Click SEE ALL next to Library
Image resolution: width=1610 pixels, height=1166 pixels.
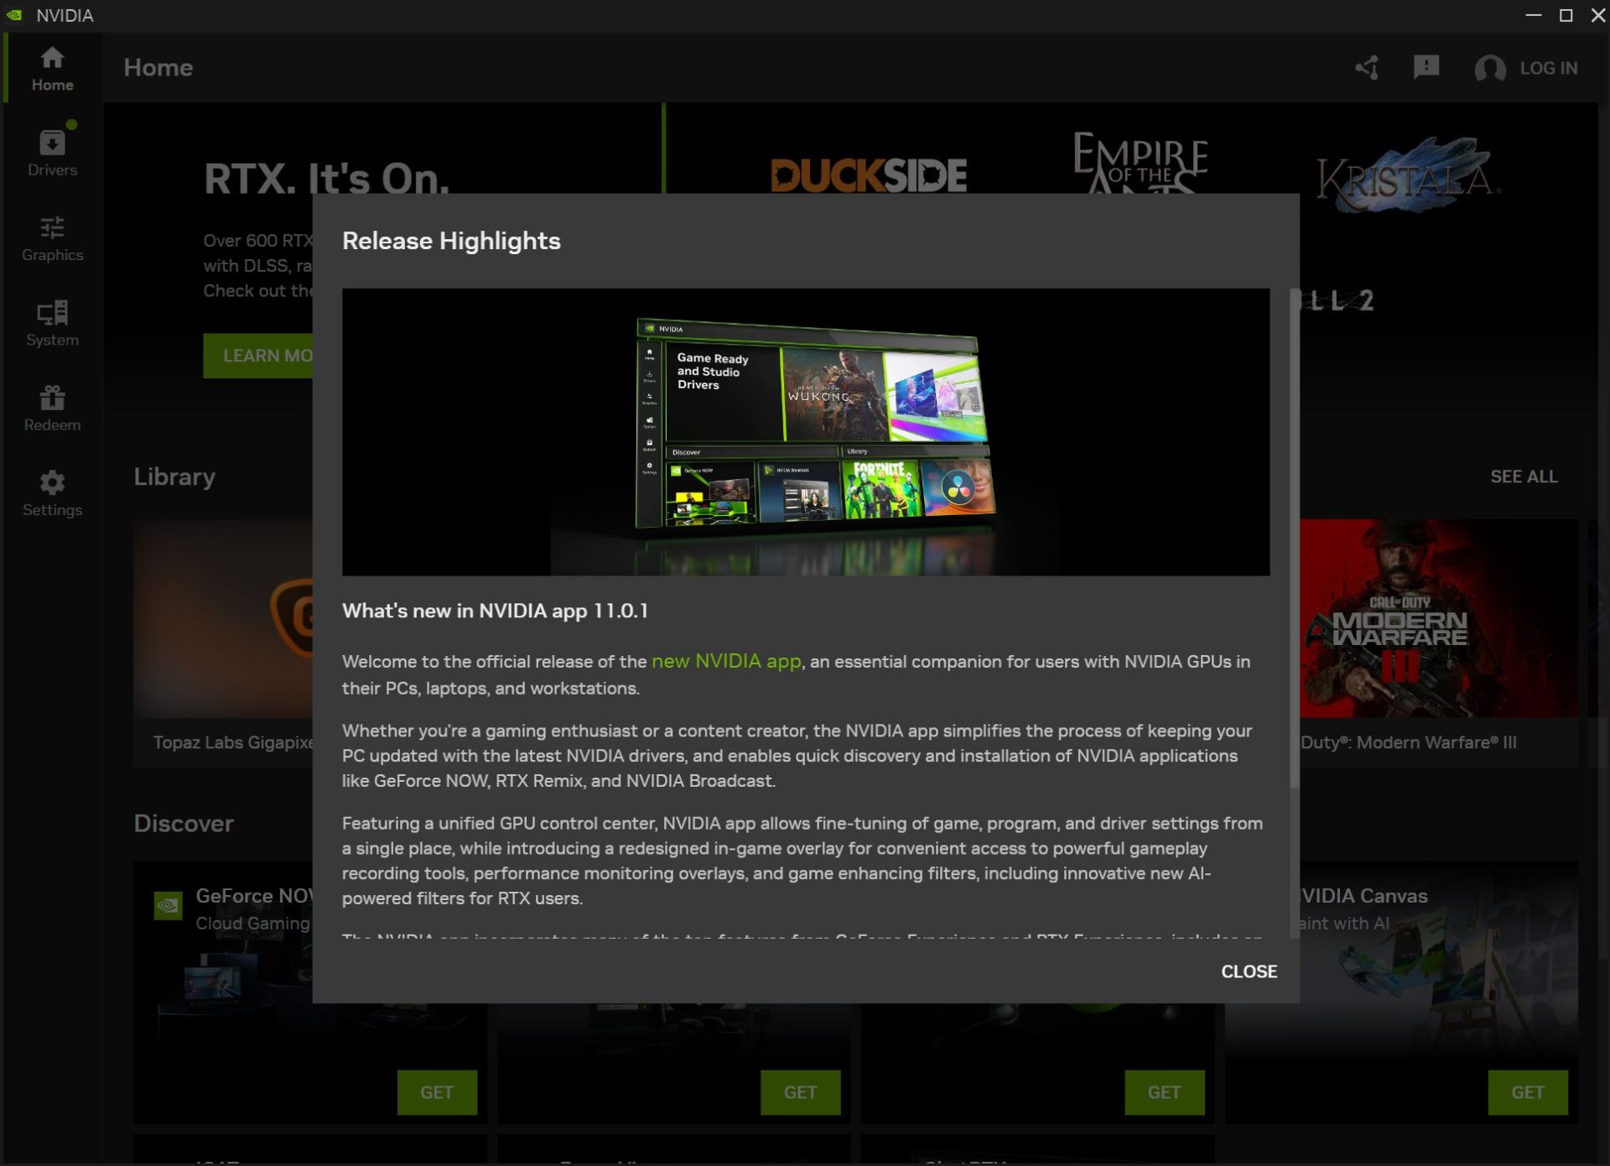1523,476
